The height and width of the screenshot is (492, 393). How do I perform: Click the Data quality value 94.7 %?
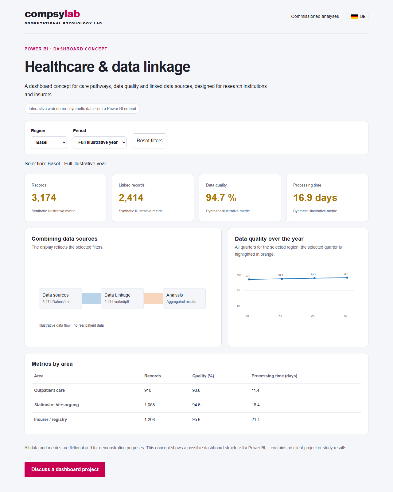point(221,198)
